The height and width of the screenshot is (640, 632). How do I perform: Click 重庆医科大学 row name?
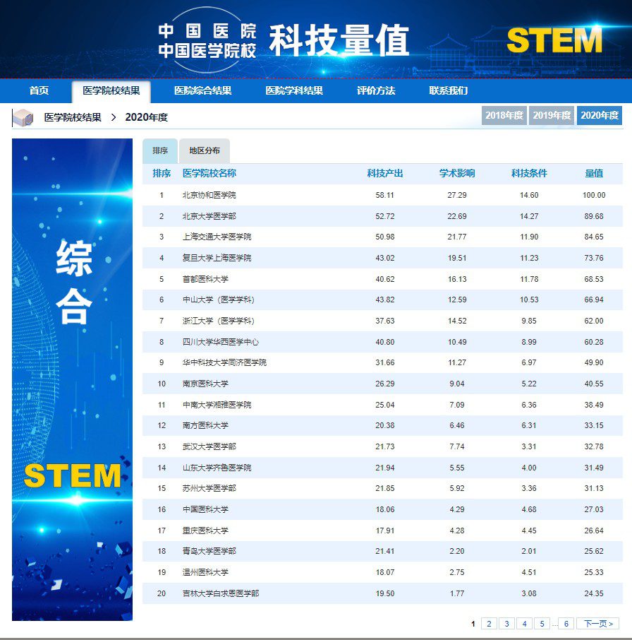tap(205, 531)
